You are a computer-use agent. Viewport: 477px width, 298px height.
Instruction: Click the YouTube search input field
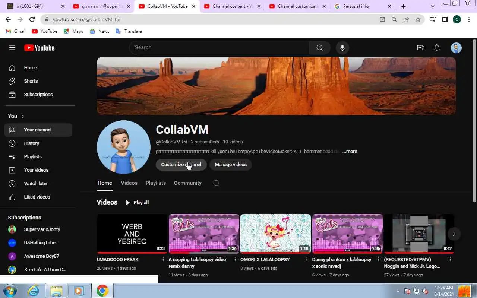[219, 47]
